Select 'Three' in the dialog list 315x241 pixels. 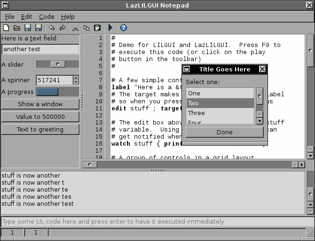click(197, 113)
